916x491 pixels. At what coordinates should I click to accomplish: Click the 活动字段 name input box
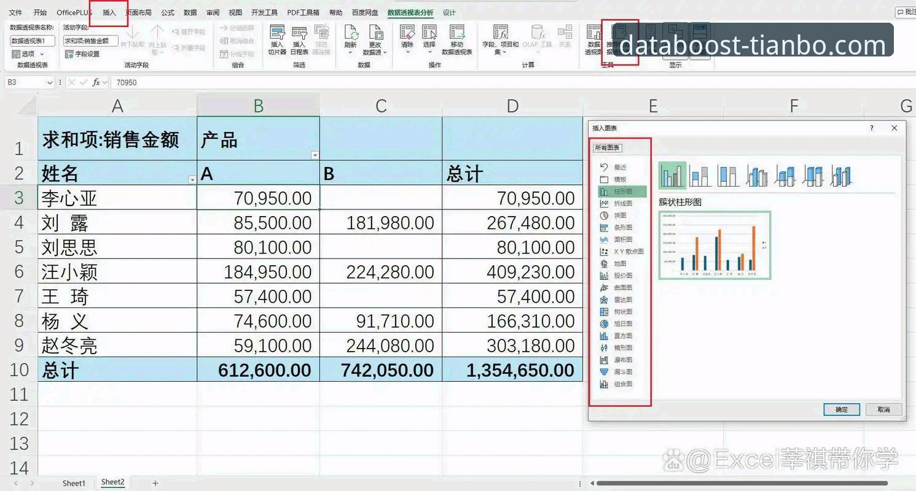click(90, 41)
